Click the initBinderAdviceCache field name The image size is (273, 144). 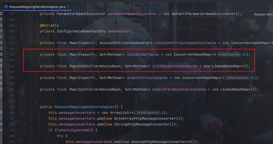[175, 66]
